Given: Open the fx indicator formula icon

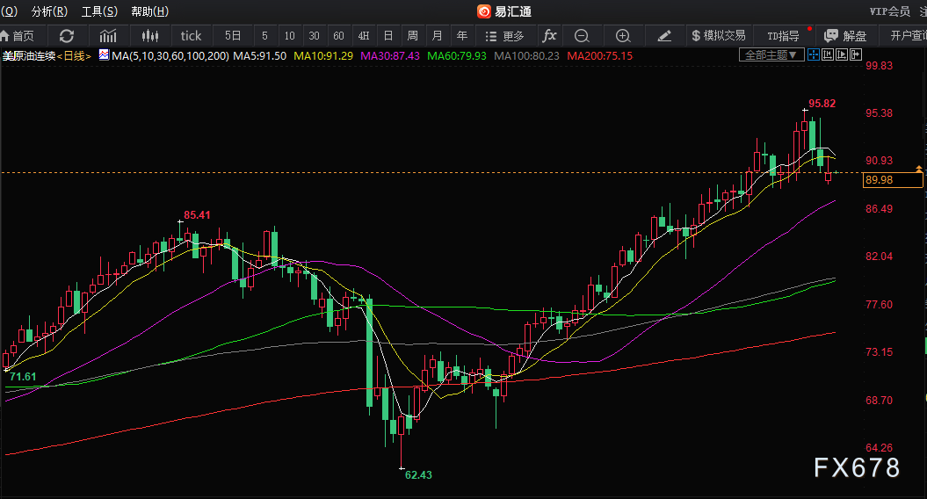Looking at the screenshot, I should [549, 35].
